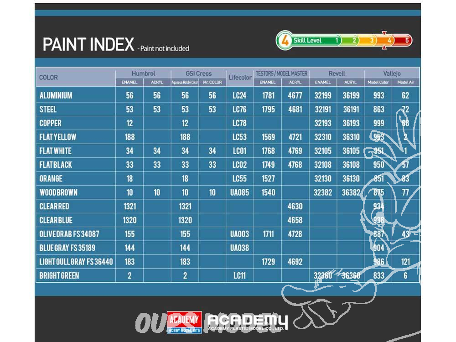
Task: Click the ORANGE row label
Action: pos(51,179)
